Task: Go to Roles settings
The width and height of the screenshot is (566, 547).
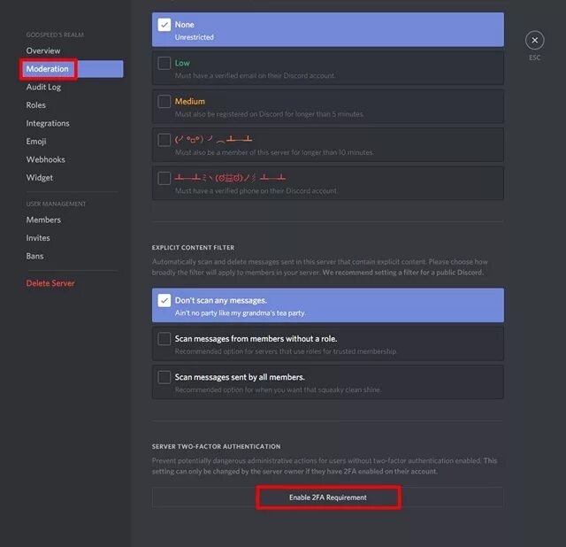Action: coord(35,105)
